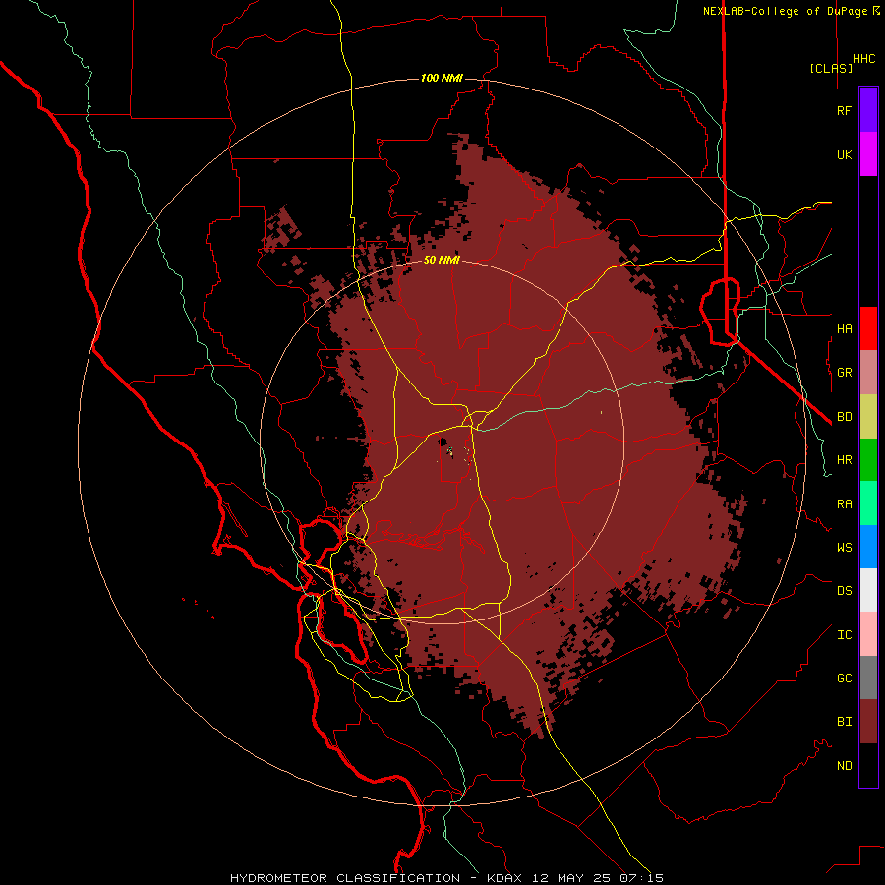Click the WS blue legend swatch

coord(868,547)
